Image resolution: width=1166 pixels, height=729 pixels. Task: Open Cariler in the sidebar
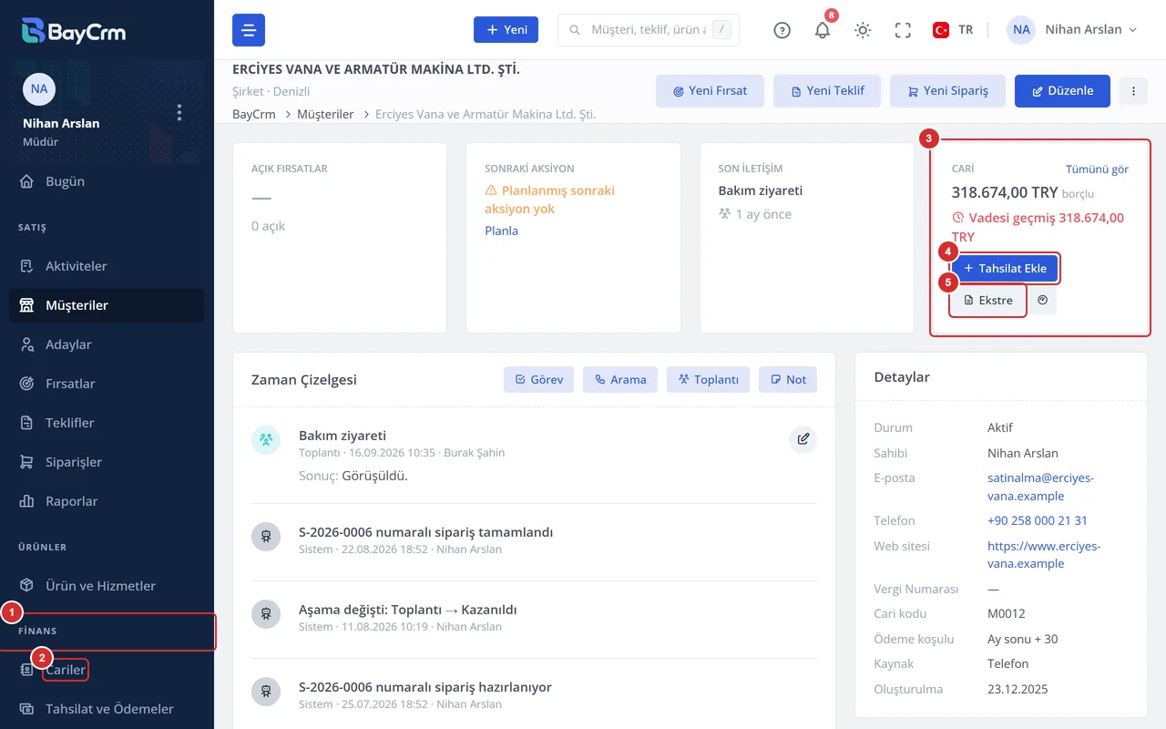pyautogui.click(x=107, y=670)
